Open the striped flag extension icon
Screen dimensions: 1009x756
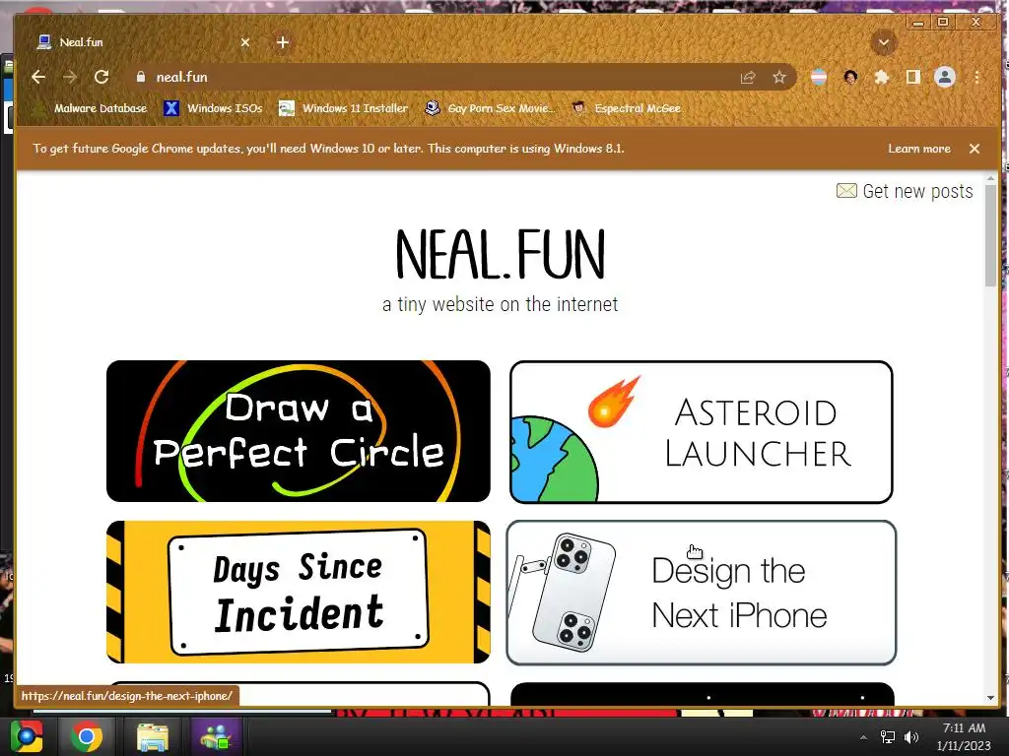819,77
